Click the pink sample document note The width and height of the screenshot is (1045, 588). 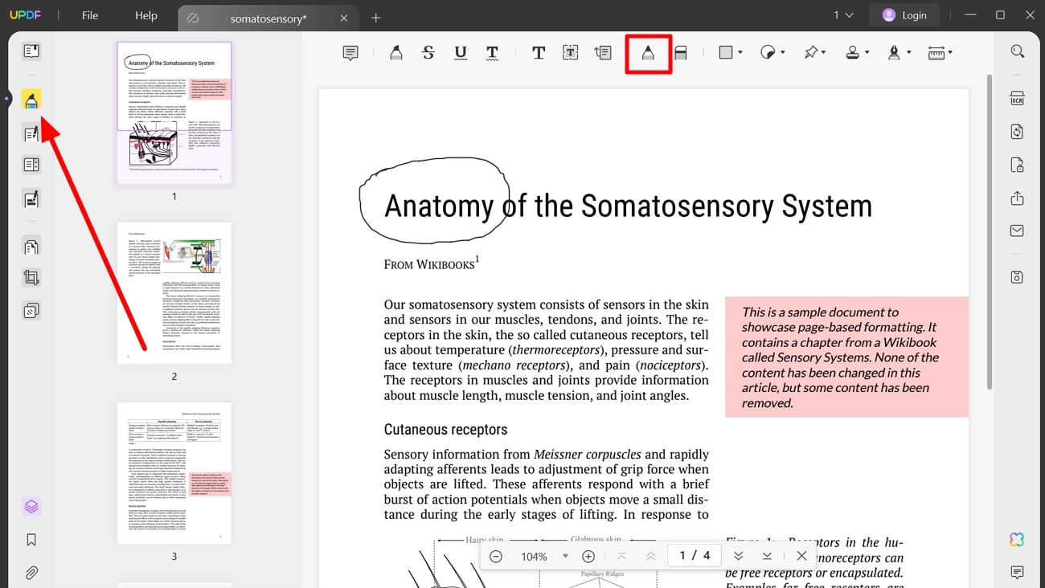pyautogui.click(x=846, y=357)
